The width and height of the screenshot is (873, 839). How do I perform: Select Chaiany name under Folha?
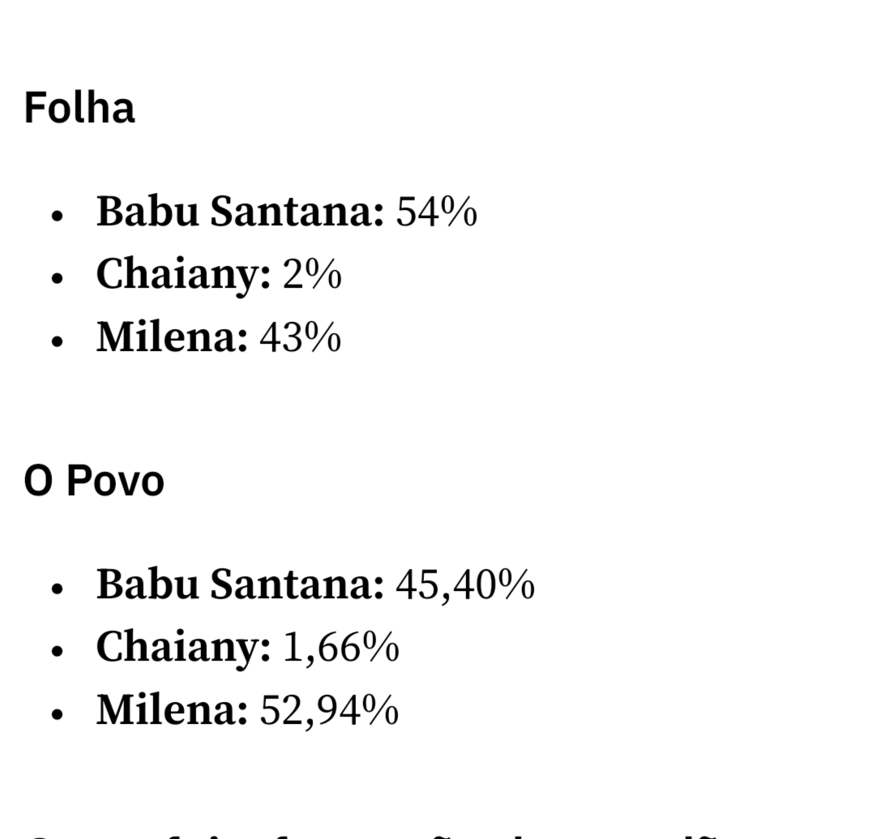[183, 275]
